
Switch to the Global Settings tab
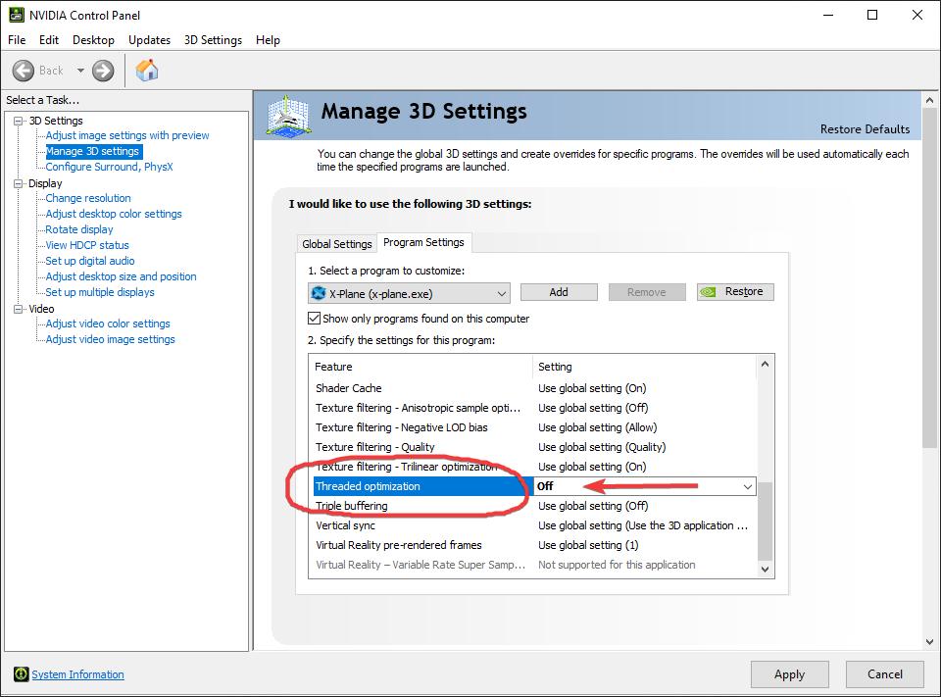point(337,244)
